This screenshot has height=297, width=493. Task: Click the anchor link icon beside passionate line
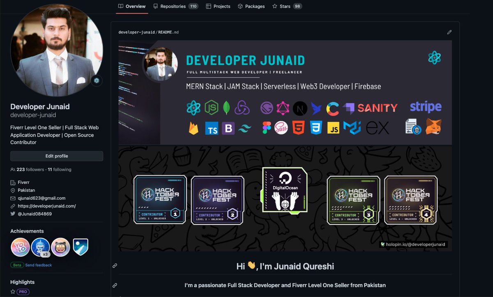[x=115, y=285]
